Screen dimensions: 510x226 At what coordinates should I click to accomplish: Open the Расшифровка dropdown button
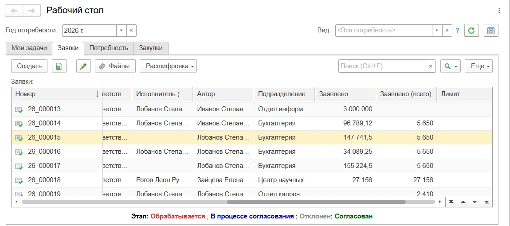pos(168,66)
